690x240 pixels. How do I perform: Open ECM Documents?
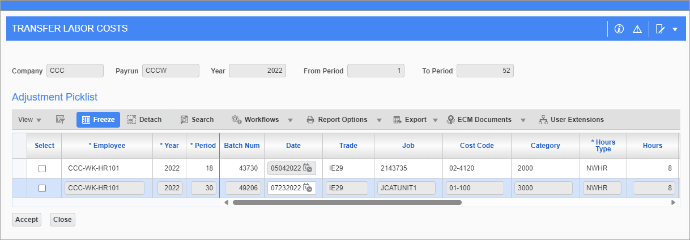pyautogui.click(x=479, y=120)
